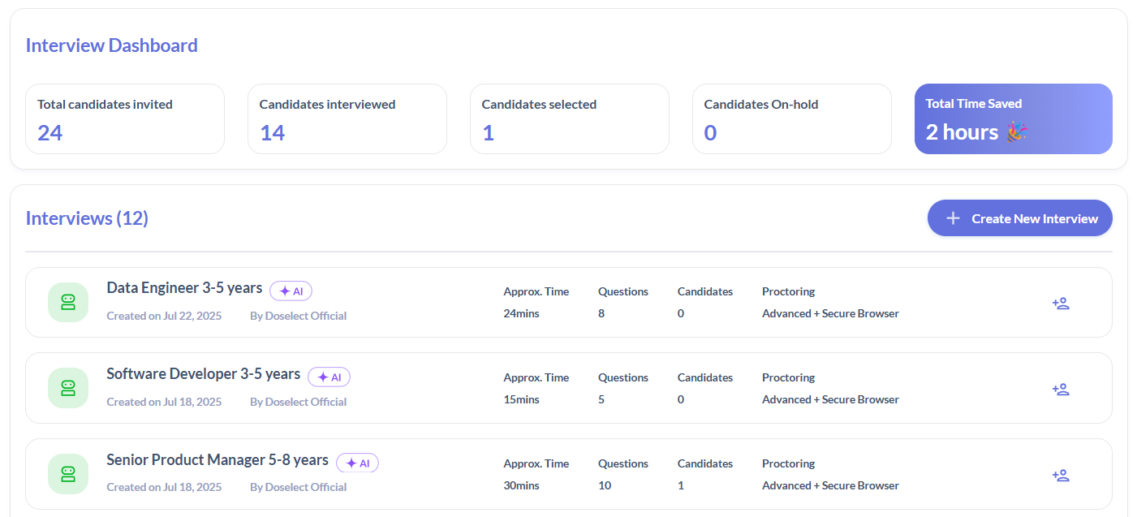The height and width of the screenshot is (517, 1137).
Task: Click the 10 questions value for Senior Product Manager
Action: [x=605, y=485]
